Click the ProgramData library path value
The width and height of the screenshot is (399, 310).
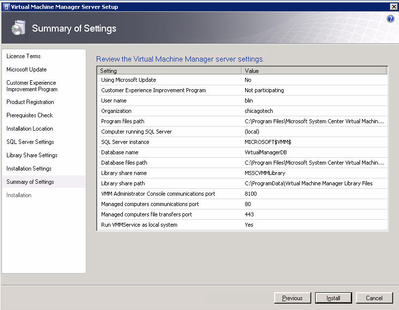pos(308,183)
